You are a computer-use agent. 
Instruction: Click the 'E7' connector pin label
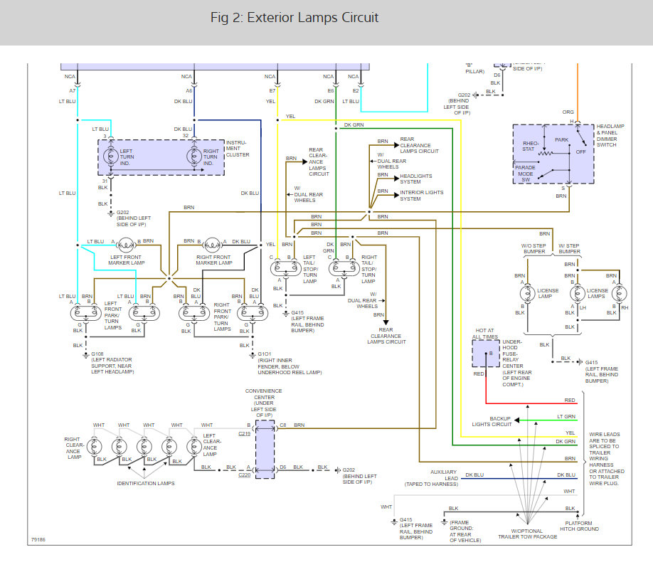pyautogui.click(x=272, y=90)
